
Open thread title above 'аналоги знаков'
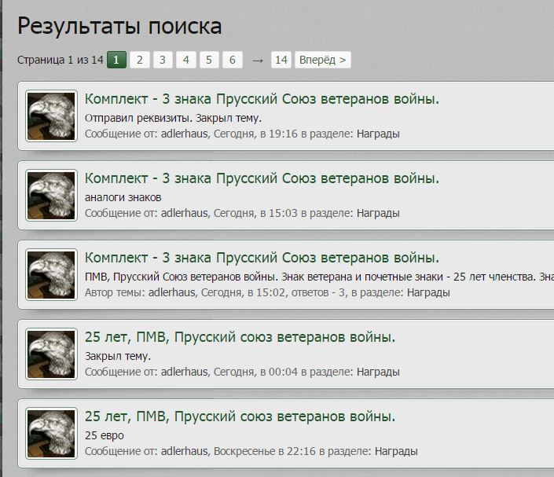pos(262,178)
